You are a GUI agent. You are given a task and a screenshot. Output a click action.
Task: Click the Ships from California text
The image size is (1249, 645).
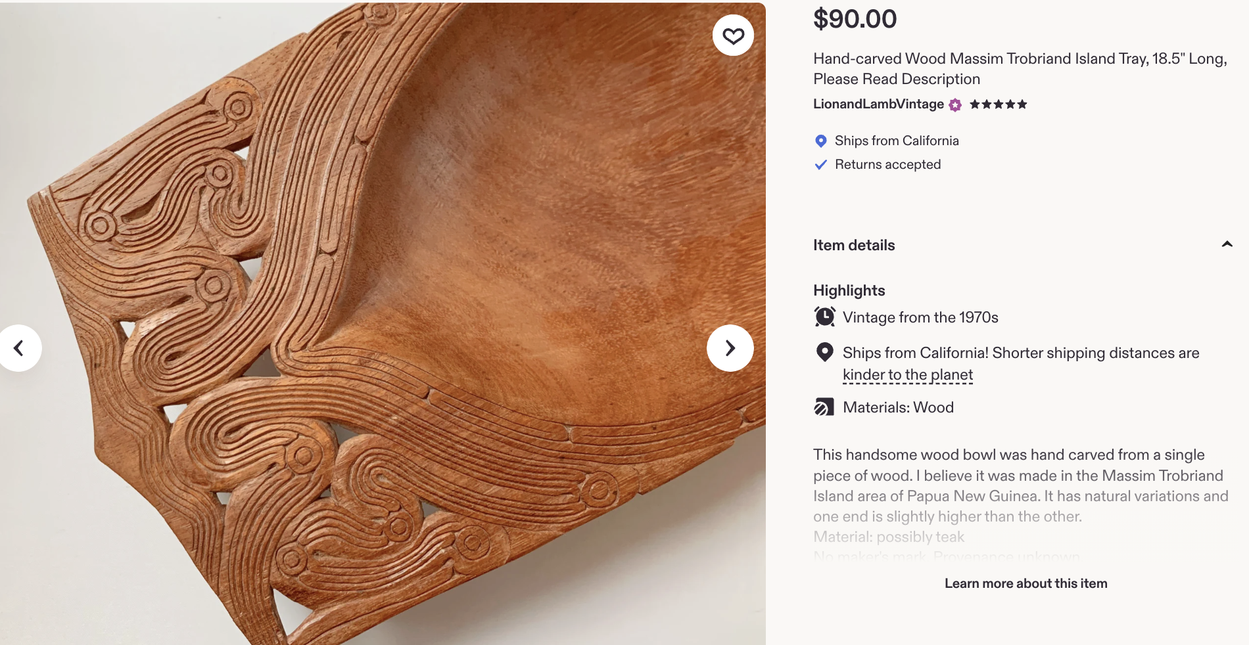pos(897,141)
